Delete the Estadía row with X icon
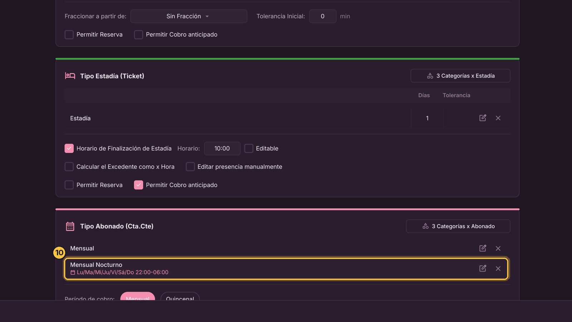 (x=498, y=118)
